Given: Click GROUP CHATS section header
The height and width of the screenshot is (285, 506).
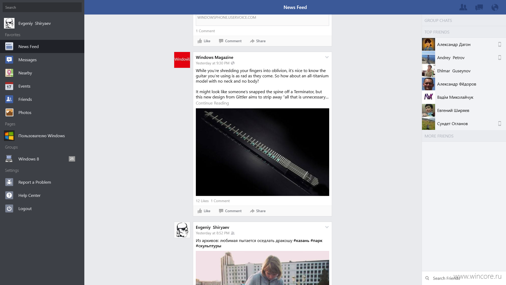Looking at the screenshot, I should tap(464, 20).
